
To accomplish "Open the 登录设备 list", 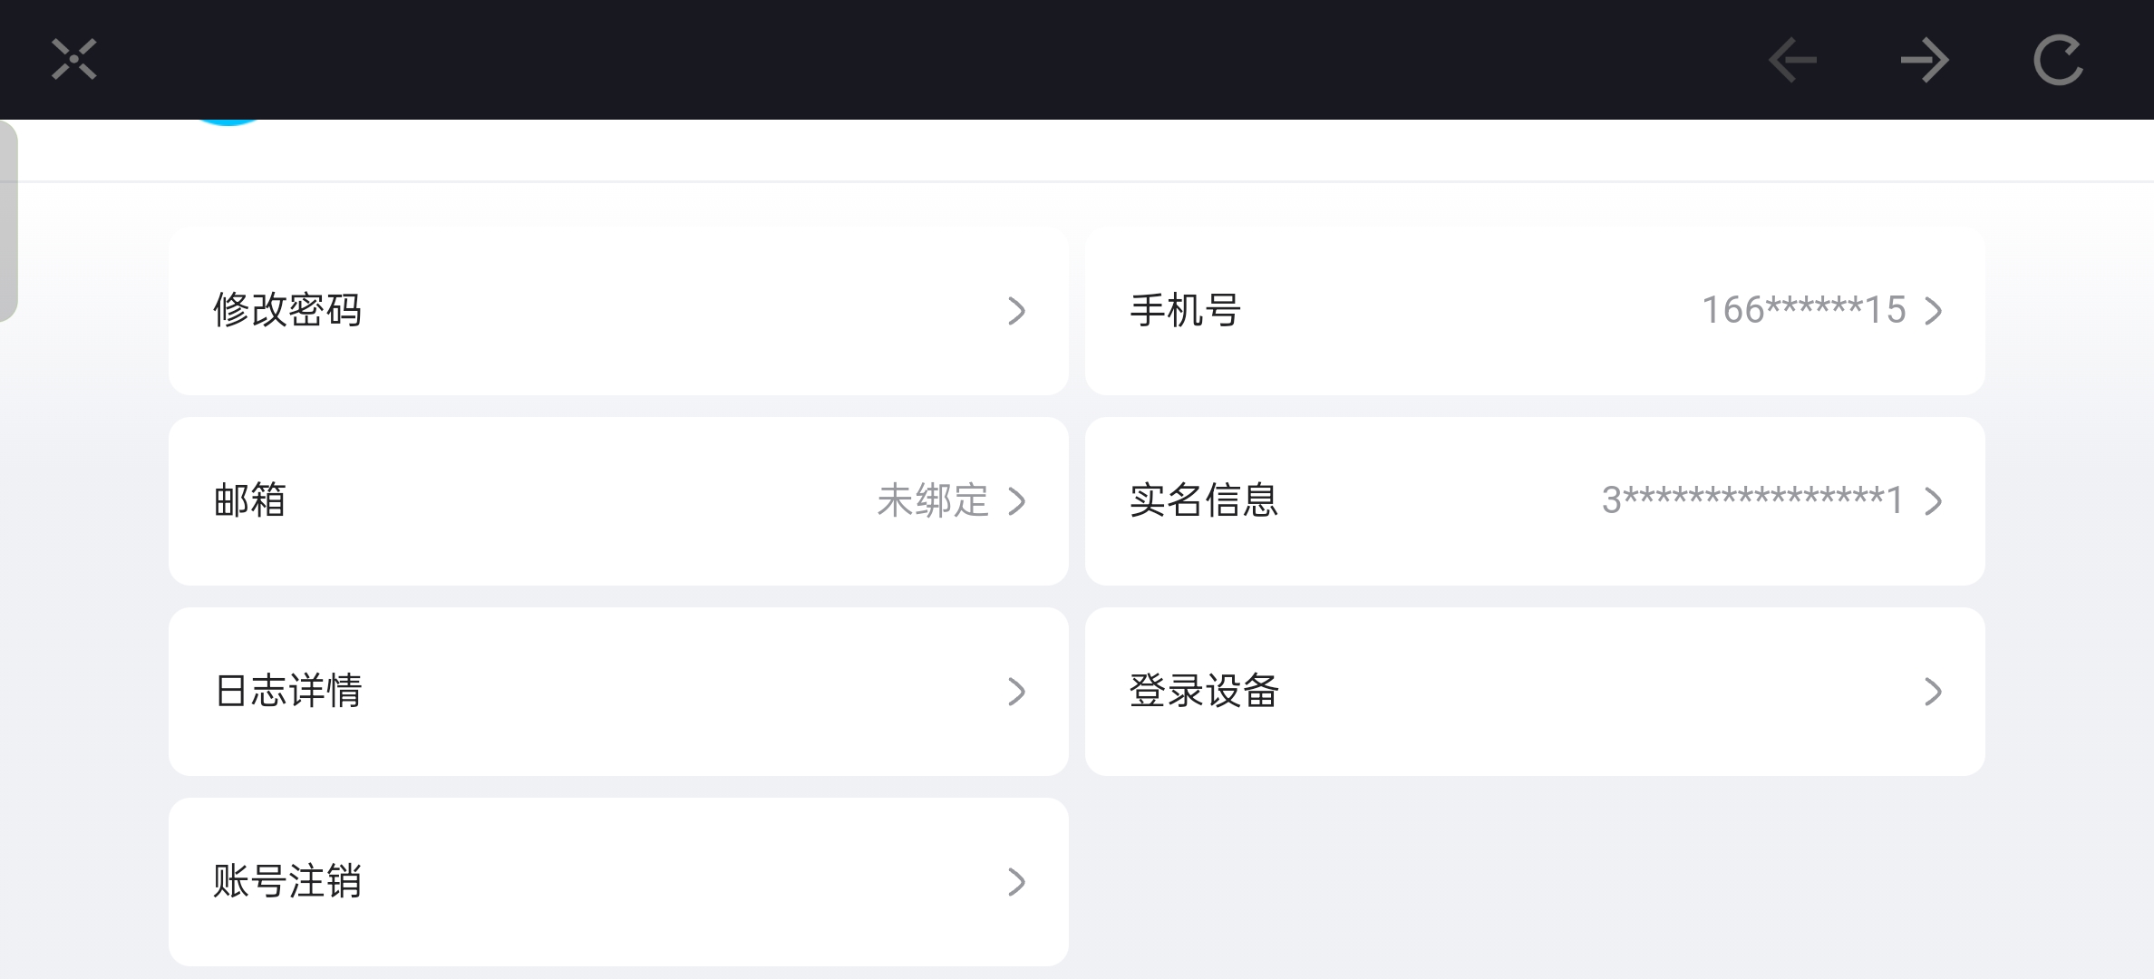I will [1204, 692].
